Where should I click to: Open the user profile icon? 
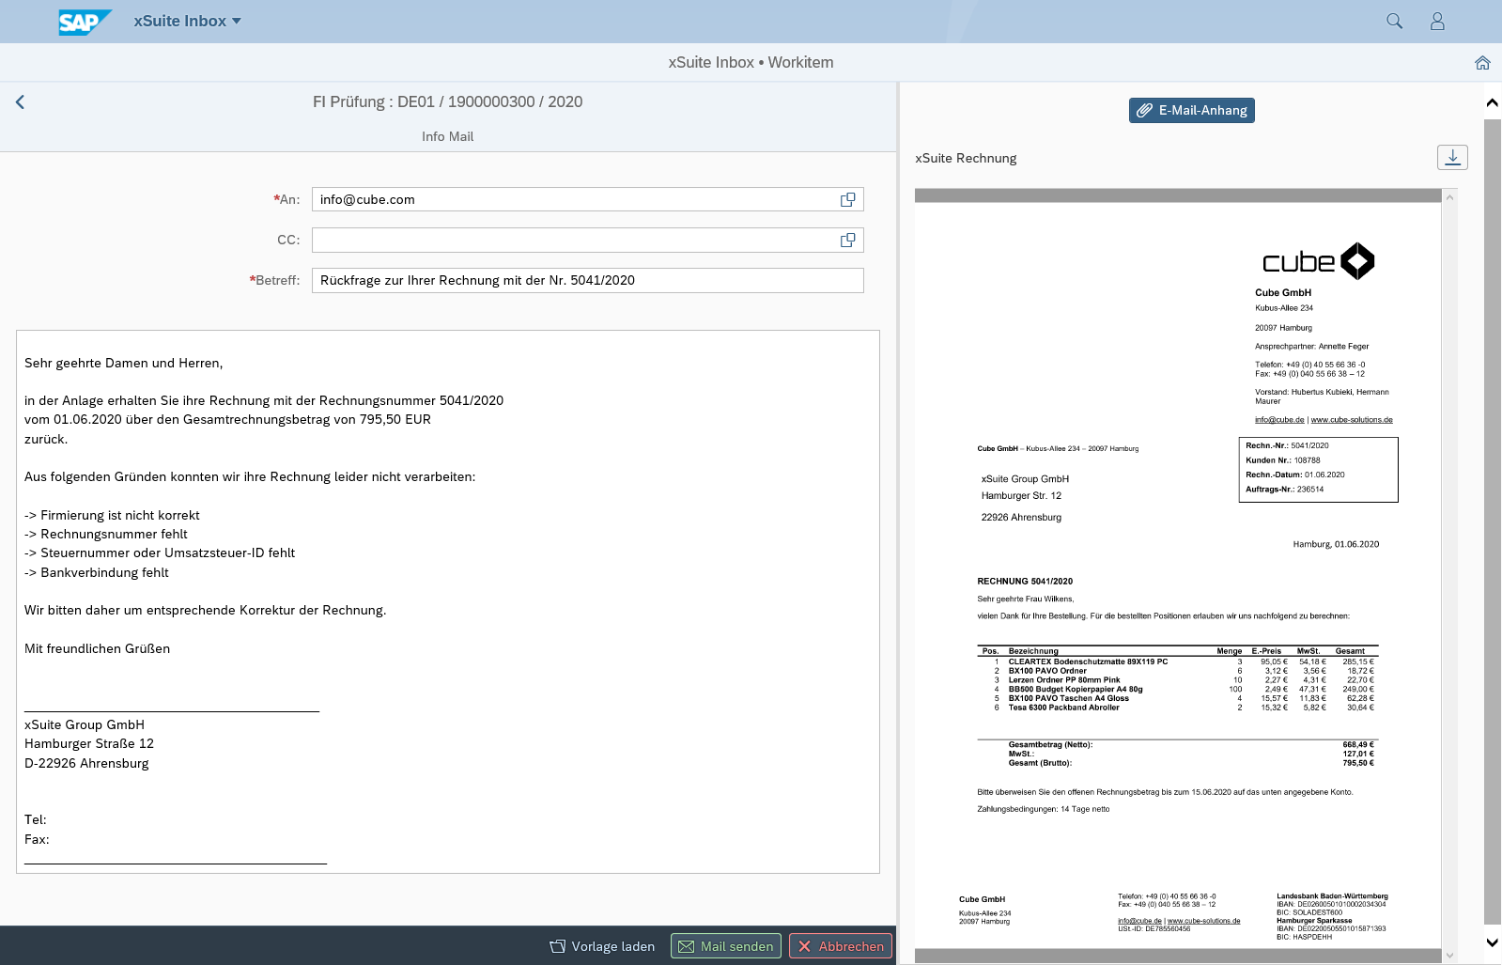[x=1437, y=21]
